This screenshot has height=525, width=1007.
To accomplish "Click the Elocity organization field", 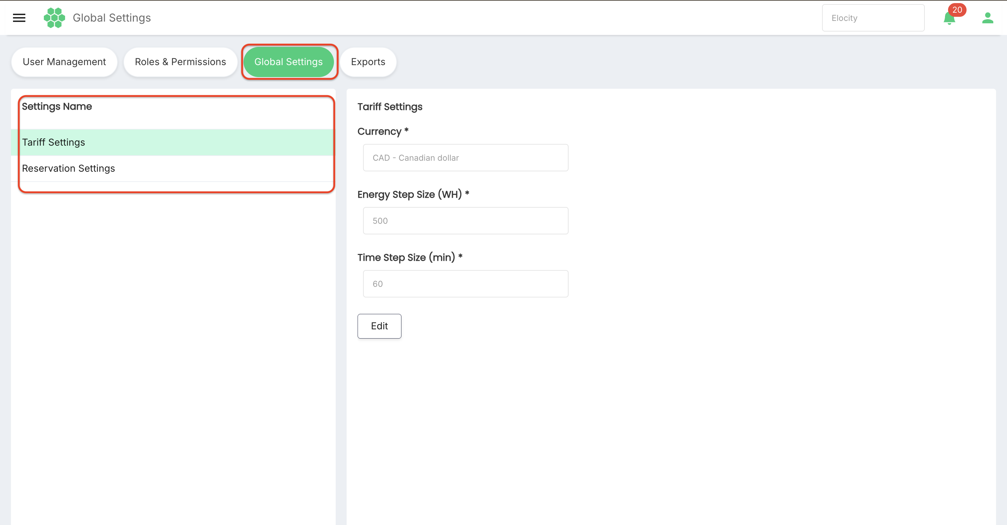I will point(873,18).
